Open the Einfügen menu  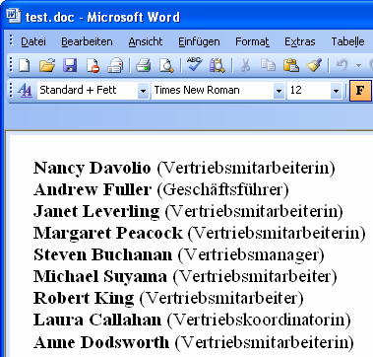pyautogui.click(x=199, y=42)
